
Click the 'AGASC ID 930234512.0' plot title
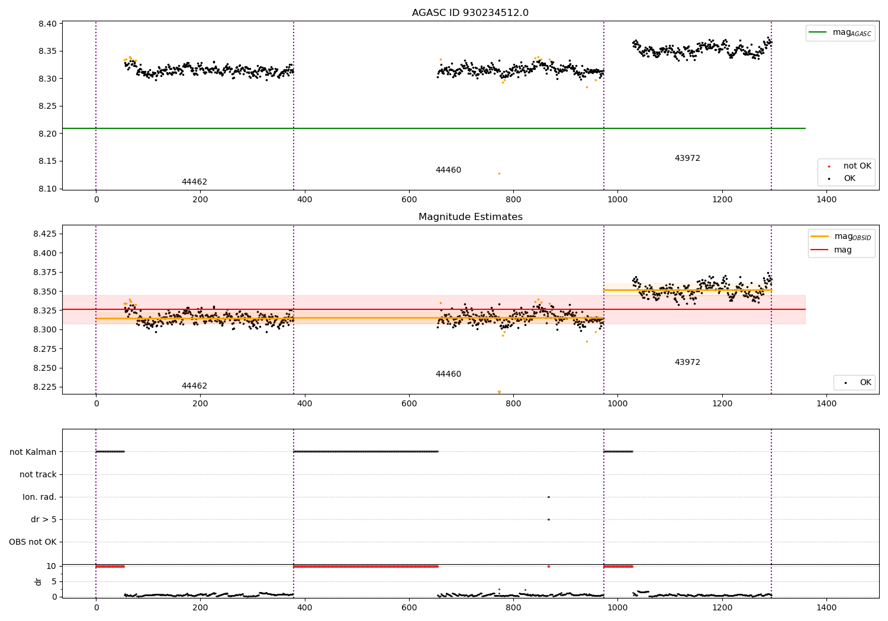[x=470, y=13]
